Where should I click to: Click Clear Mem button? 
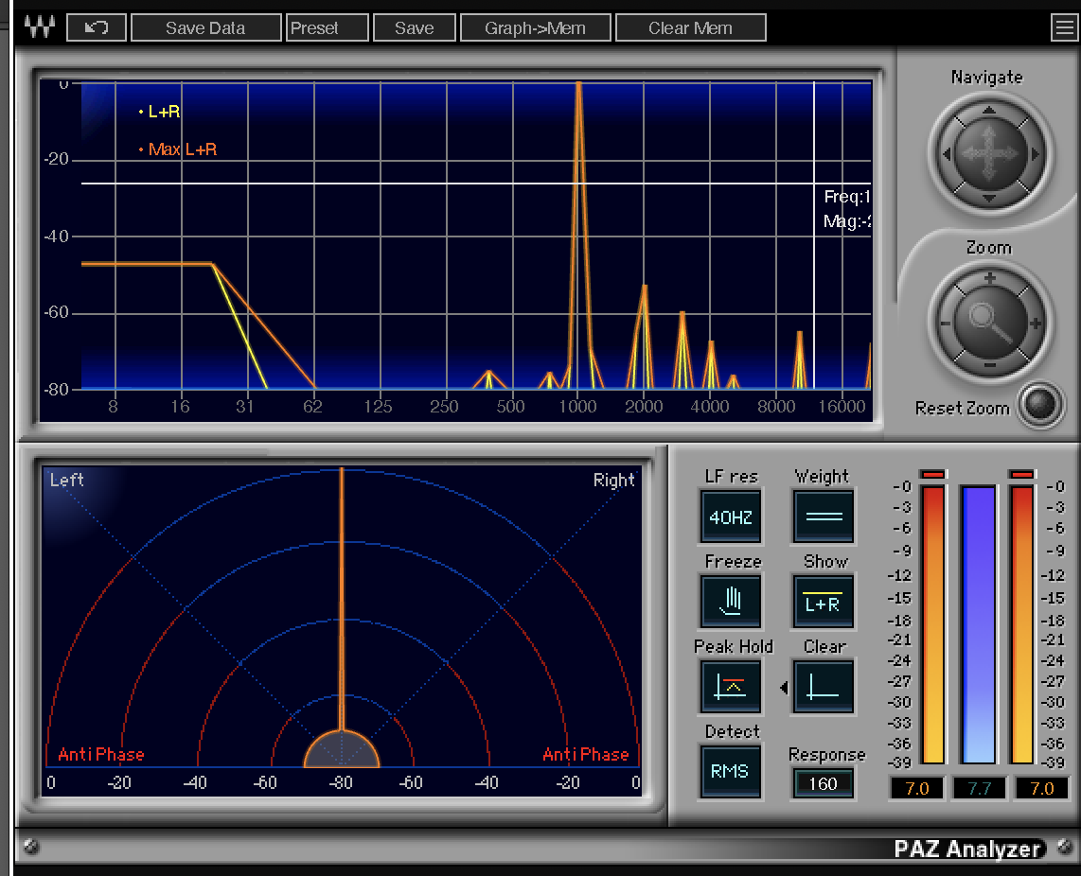[x=690, y=27]
